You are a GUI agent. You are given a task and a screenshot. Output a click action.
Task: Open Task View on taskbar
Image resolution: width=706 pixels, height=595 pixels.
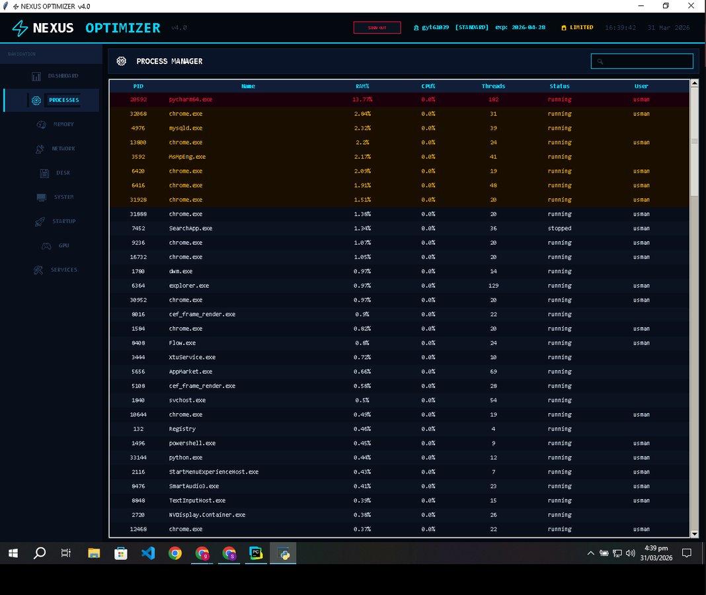point(65,553)
